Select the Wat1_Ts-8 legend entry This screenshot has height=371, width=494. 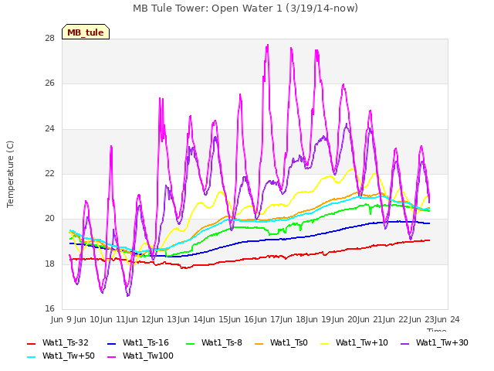(215, 343)
